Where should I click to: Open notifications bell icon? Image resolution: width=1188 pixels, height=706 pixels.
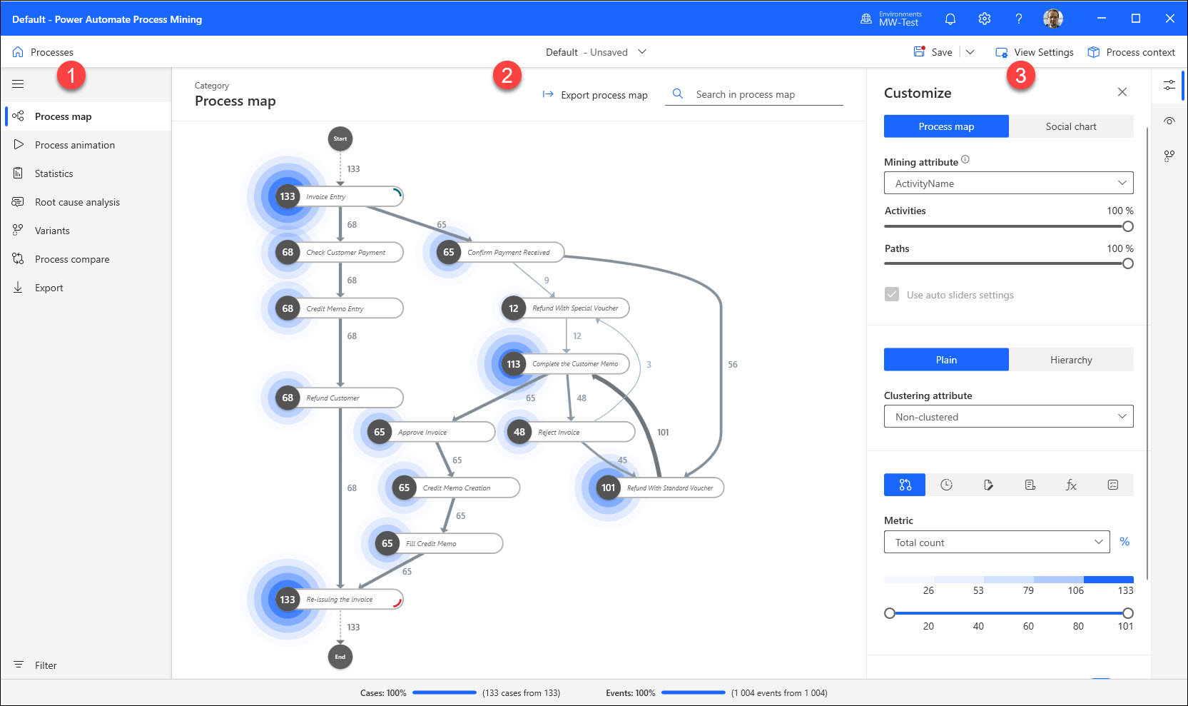950,19
